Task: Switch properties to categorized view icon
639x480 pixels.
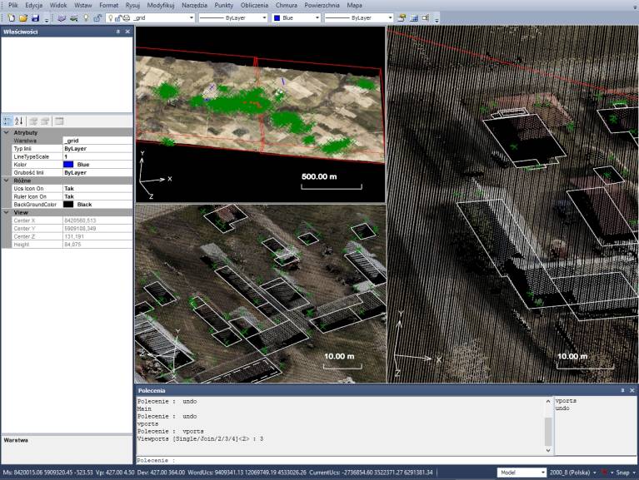Action: [7, 121]
